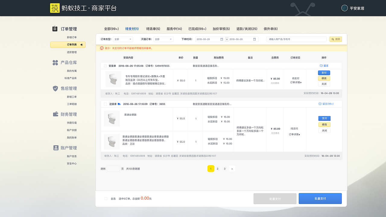This screenshot has height=217, width=386.
Task: Click the 账户管理 person icon
Action: click(55, 148)
